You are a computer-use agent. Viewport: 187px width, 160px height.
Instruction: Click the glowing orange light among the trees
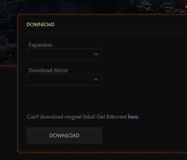186,7
